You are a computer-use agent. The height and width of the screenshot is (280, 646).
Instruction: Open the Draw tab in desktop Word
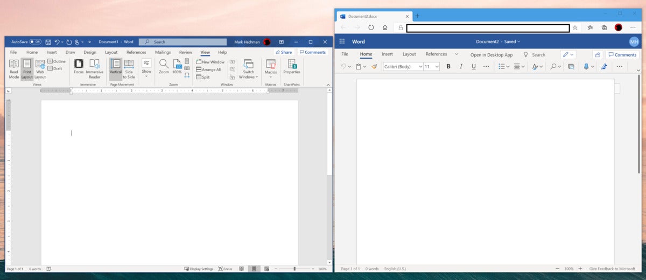coord(70,52)
